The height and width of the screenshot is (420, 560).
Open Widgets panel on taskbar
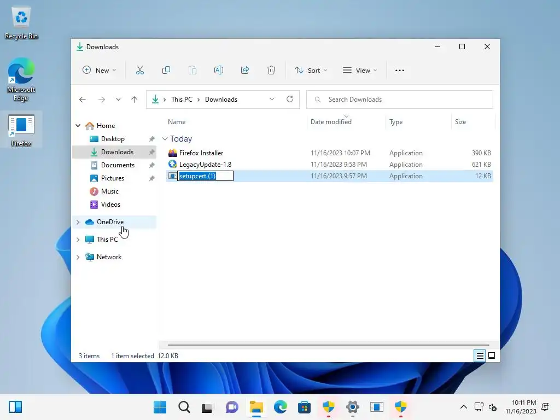[15, 407]
